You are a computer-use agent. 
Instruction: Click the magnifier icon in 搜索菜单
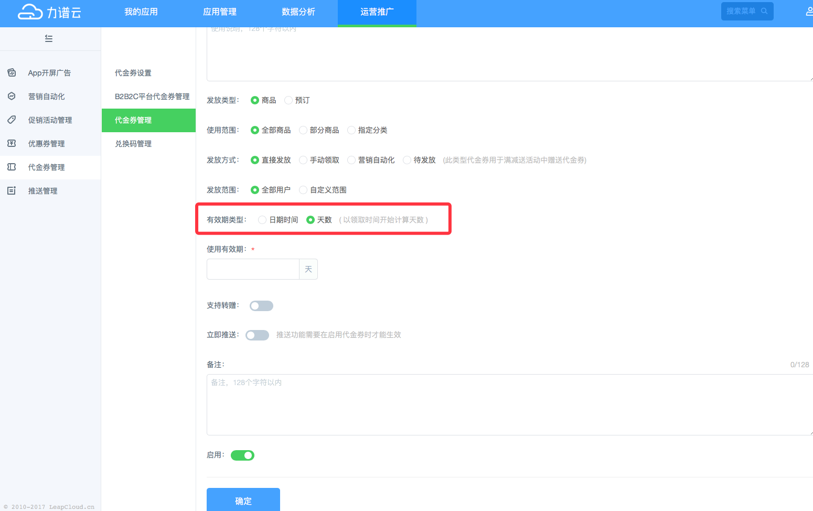(x=764, y=11)
